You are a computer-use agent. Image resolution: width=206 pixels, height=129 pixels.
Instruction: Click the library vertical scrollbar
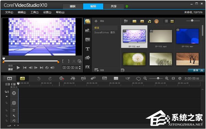point(203,31)
